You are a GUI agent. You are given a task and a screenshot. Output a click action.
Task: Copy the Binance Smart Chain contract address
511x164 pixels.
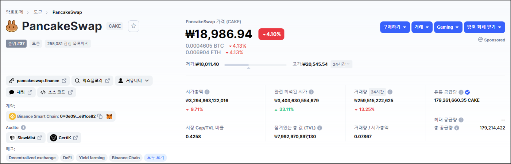[x=100, y=116]
